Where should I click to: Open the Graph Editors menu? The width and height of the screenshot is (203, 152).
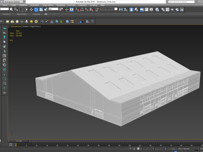coord(48,5)
